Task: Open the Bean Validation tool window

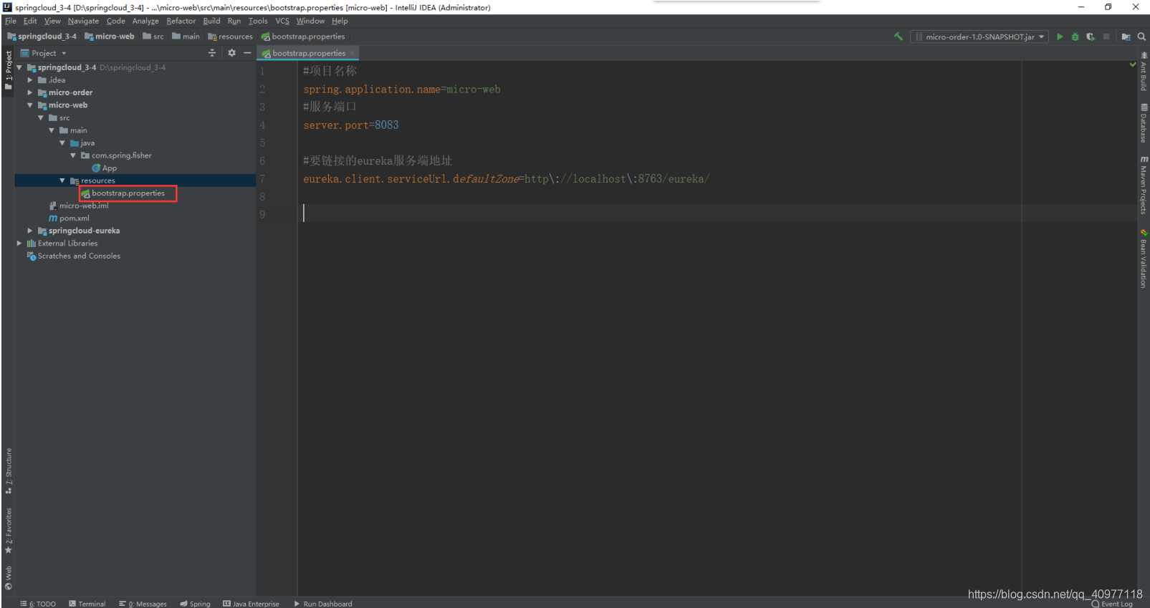Action: 1144,259
